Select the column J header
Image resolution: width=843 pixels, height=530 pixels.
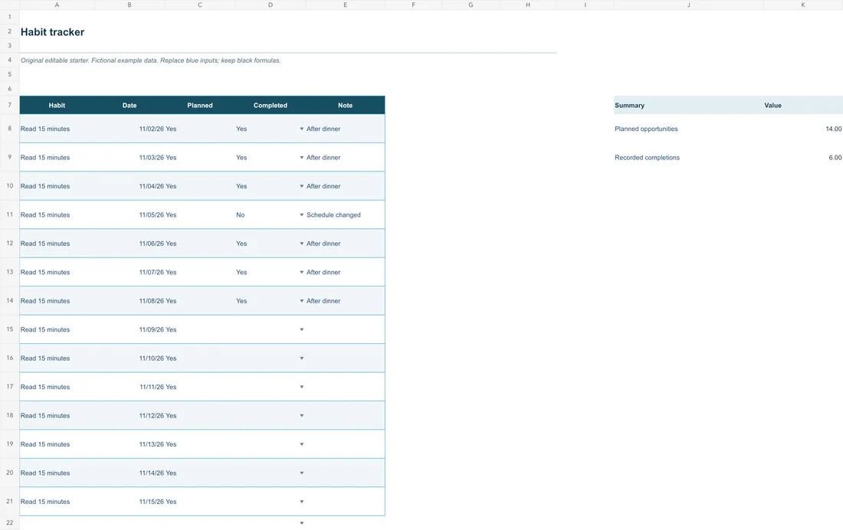click(x=689, y=5)
